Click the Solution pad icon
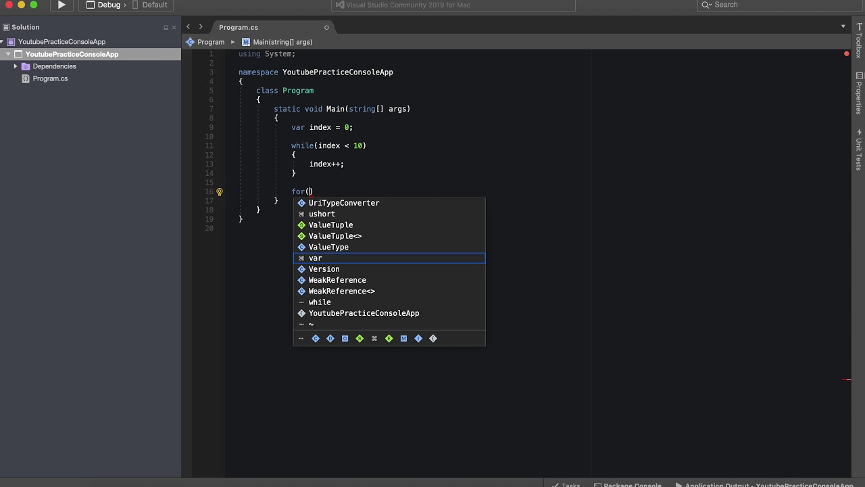Image resolution: width=865 pixels, height=487 pixels. pyautogui.click(x=6, y=27)
